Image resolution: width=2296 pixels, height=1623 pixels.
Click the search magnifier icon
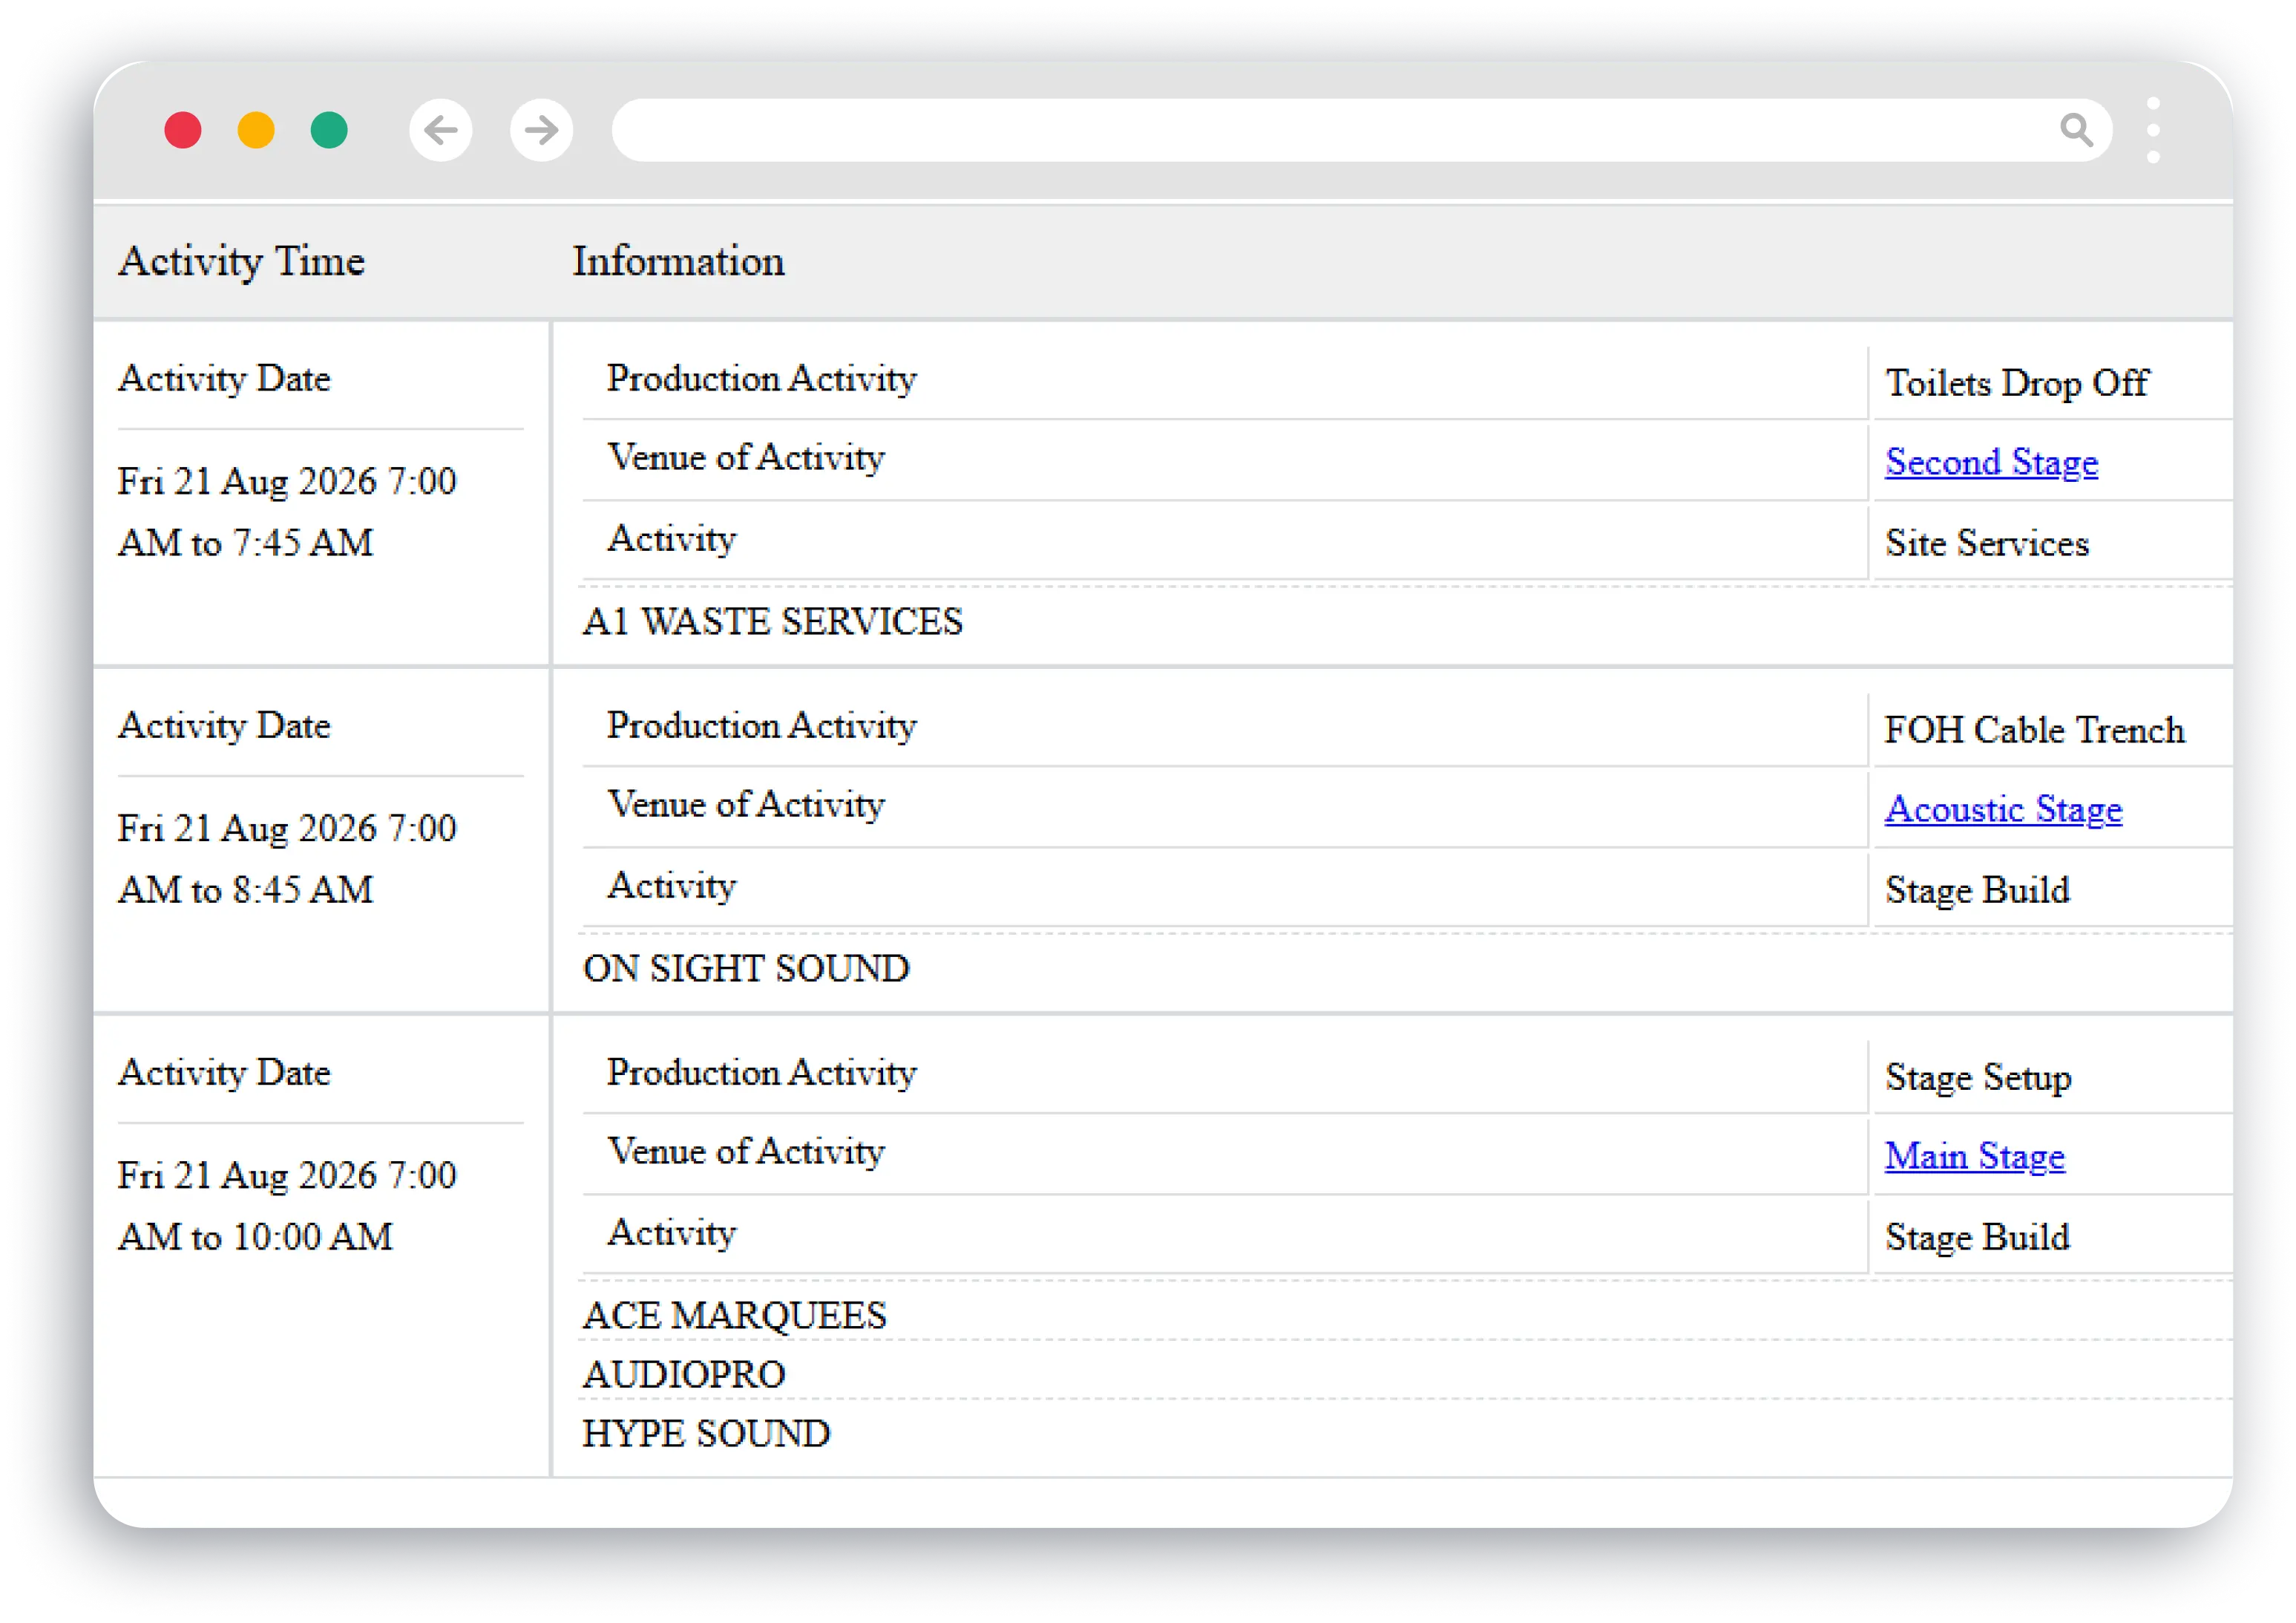[2078, 130]
